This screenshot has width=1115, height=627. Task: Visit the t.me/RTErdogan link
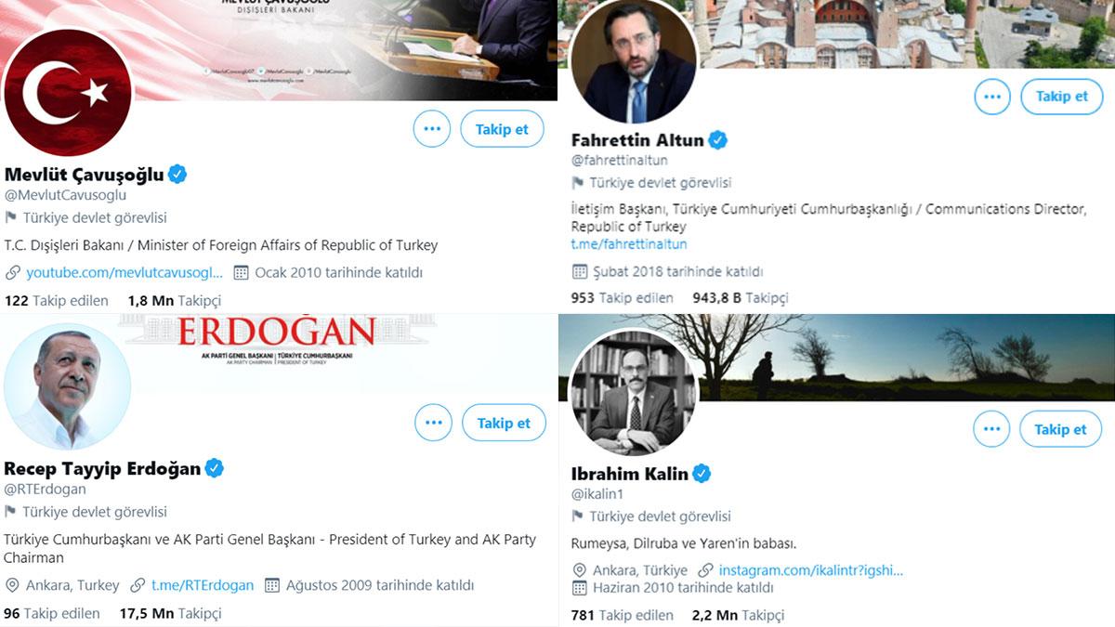point(202,585)
